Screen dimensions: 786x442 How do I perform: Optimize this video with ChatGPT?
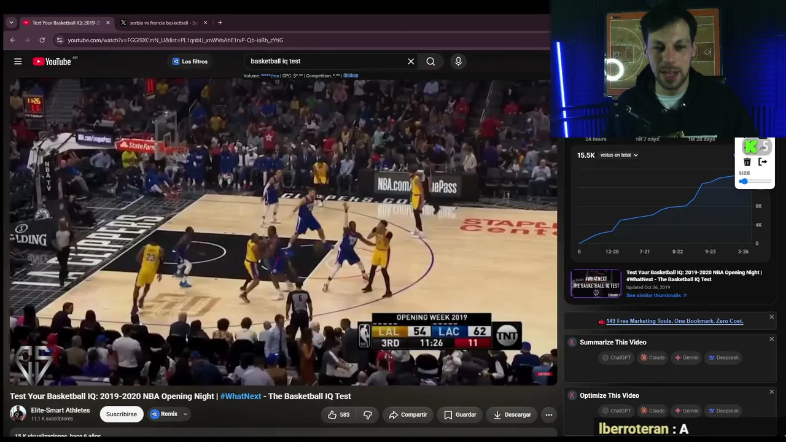(x=617, y=411)
